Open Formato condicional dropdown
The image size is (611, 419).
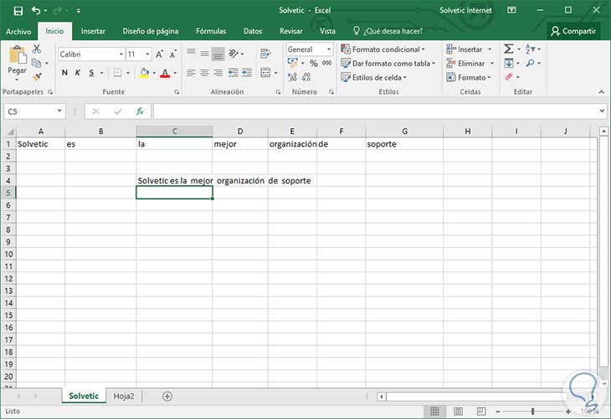click(383, 49)
